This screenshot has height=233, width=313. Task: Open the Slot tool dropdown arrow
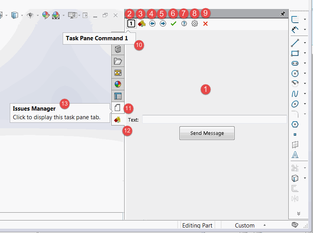305,63
